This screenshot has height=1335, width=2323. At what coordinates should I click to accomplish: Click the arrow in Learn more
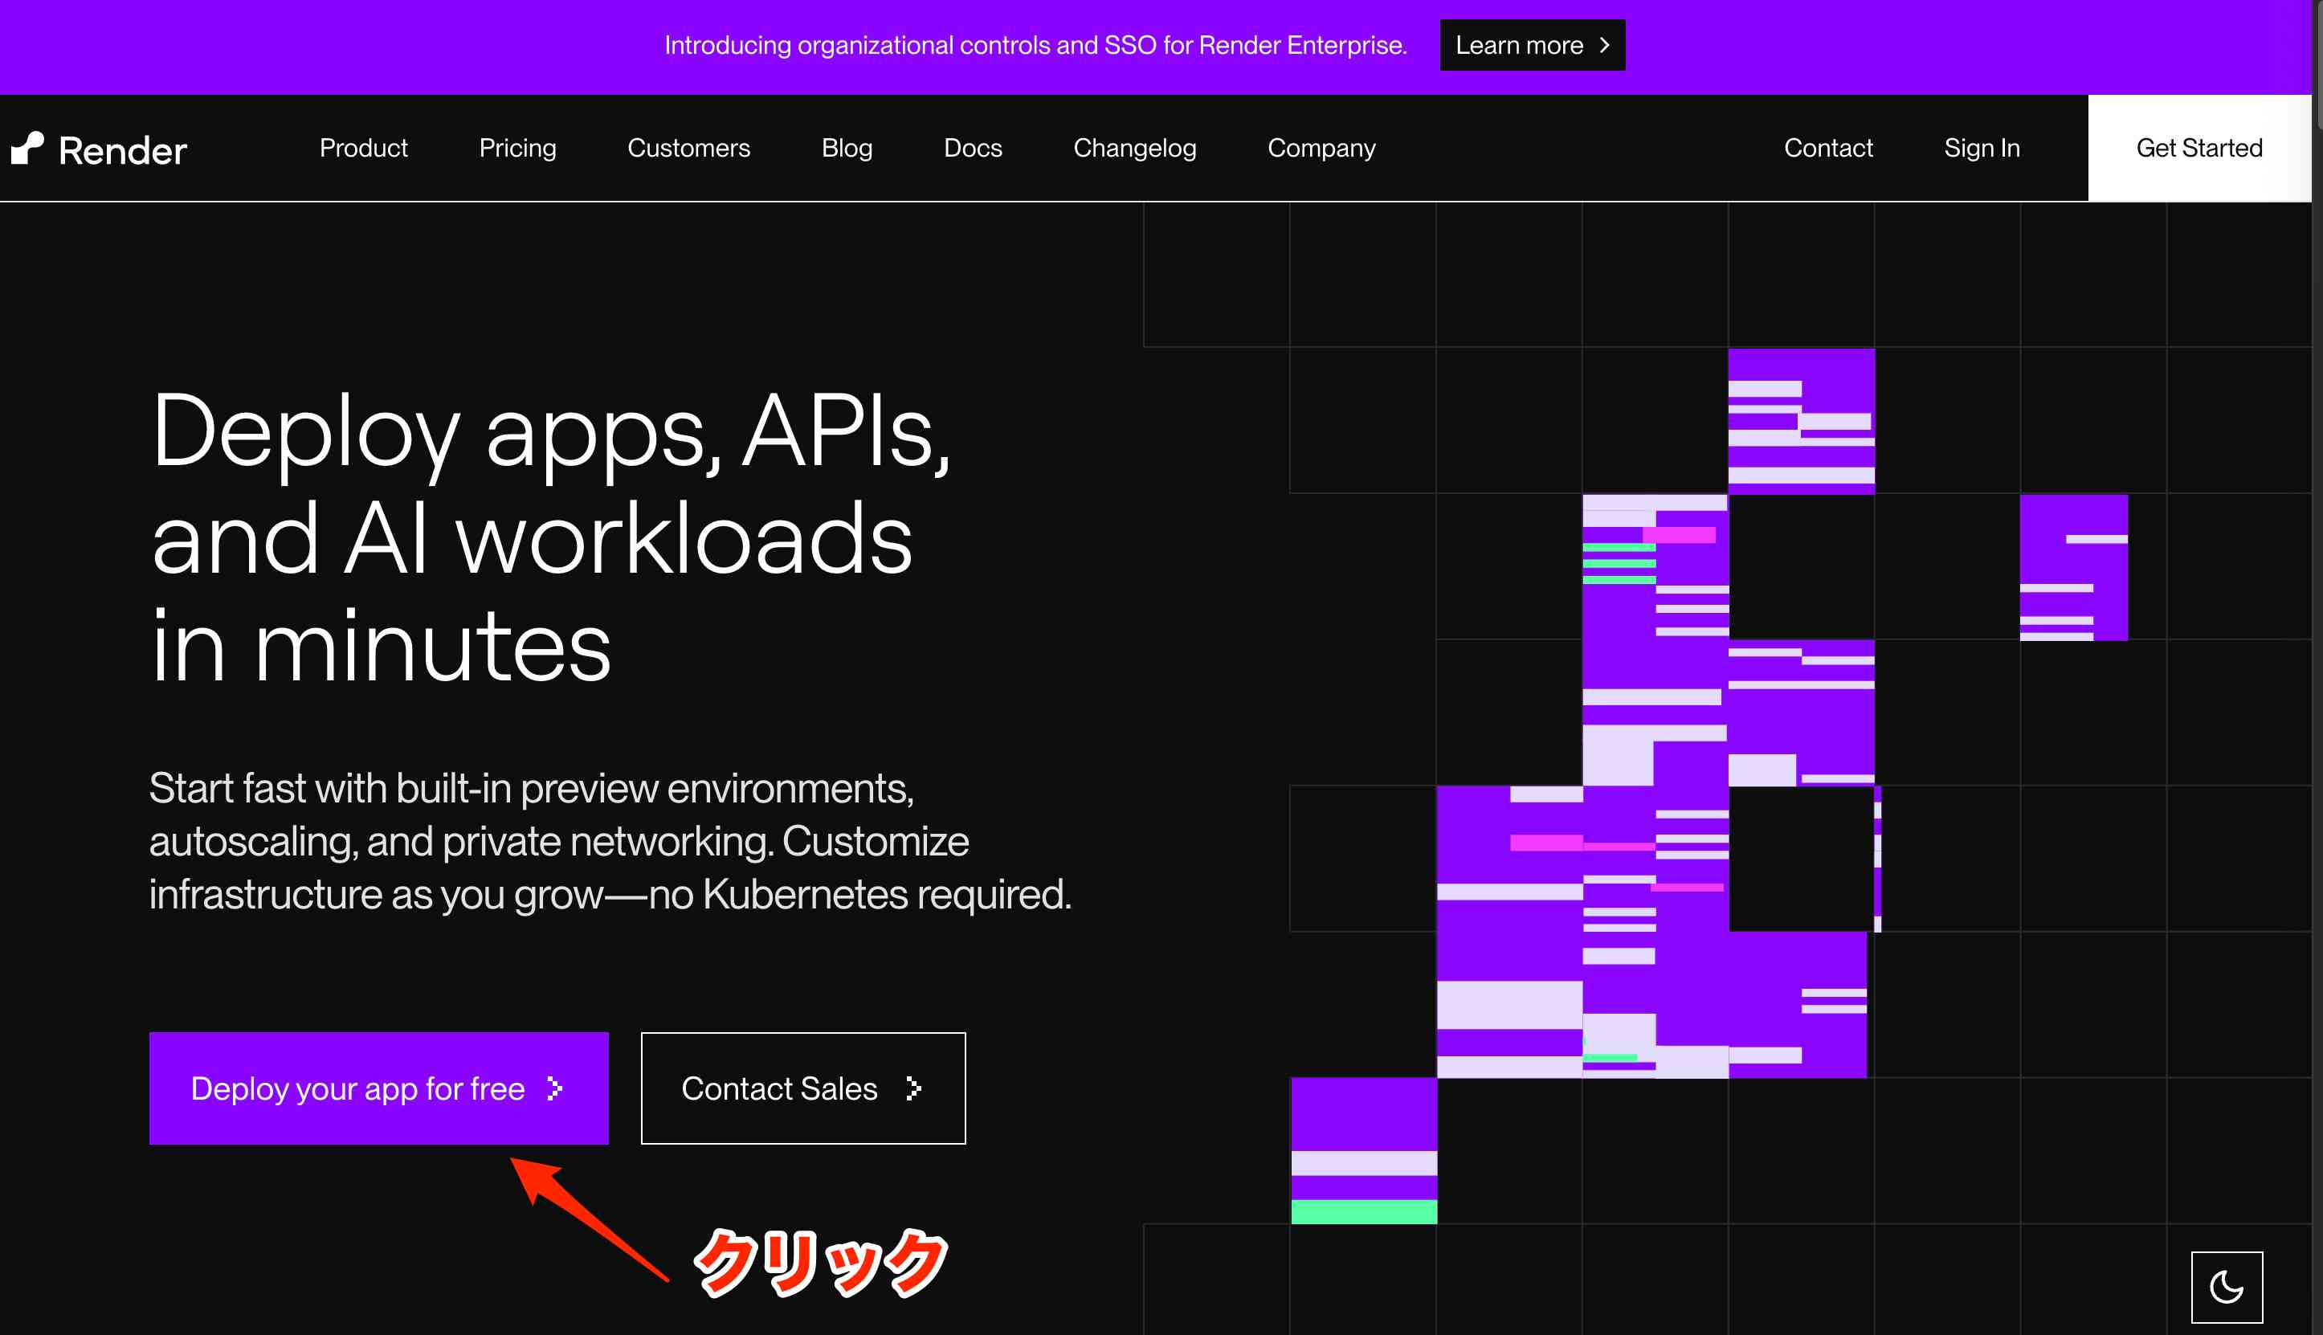(1604, 45)
